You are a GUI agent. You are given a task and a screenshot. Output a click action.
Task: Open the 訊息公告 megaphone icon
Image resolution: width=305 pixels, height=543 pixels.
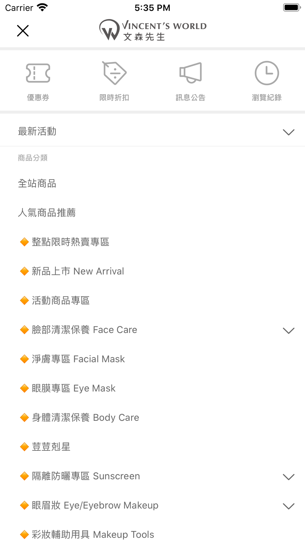(191, 81)
